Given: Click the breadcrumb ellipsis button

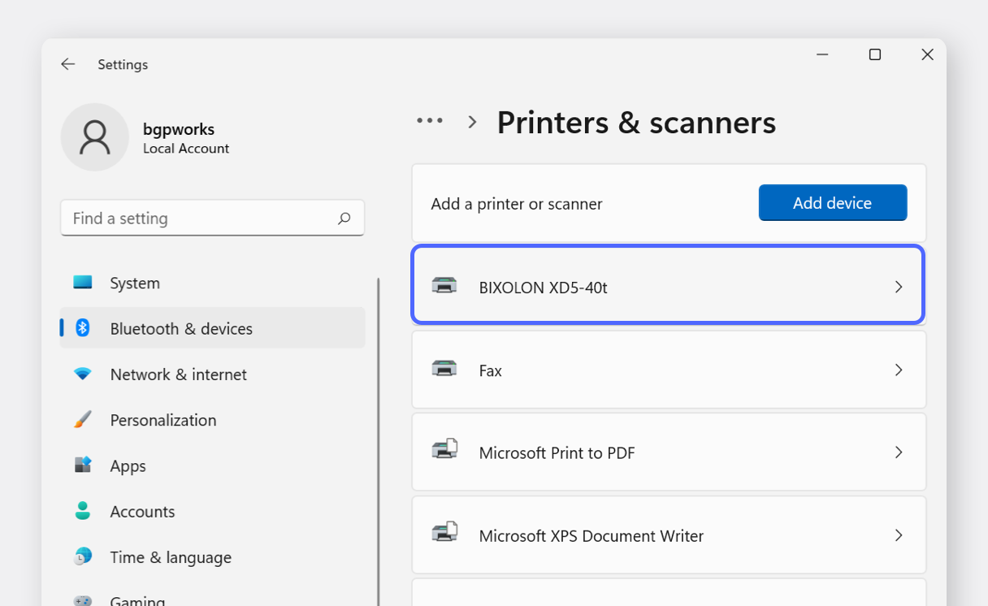Looking at the screenshot, I should coord(430,121).
